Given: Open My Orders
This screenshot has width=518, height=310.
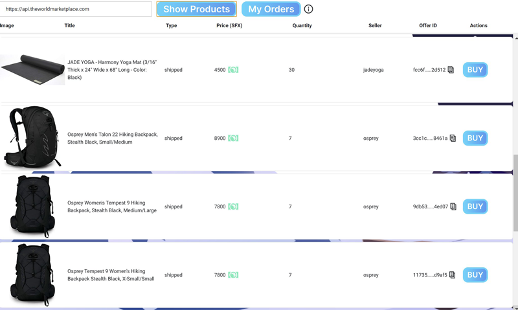Looking at the screenshot, I should 271,9.
